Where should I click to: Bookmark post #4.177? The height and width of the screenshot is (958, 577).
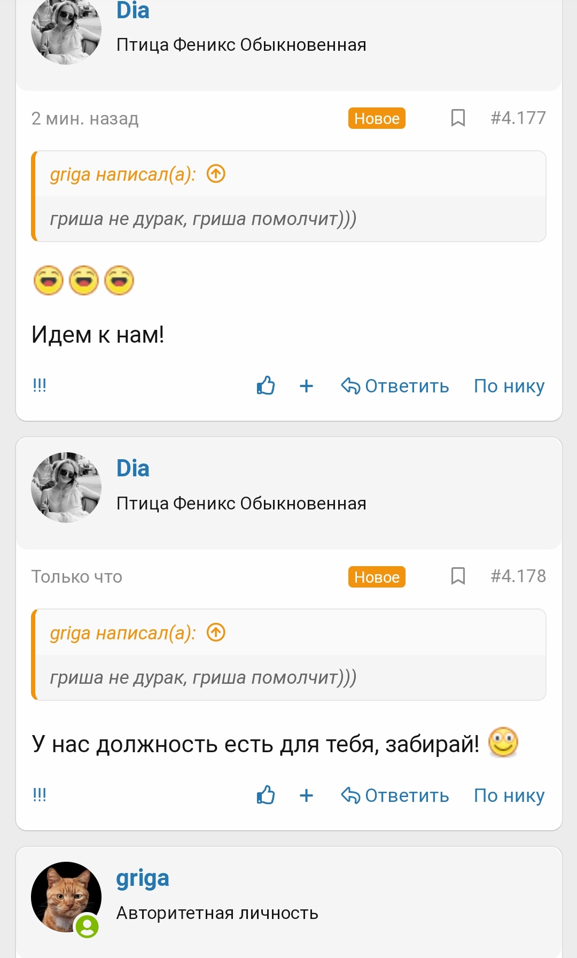tap(458, 118)
